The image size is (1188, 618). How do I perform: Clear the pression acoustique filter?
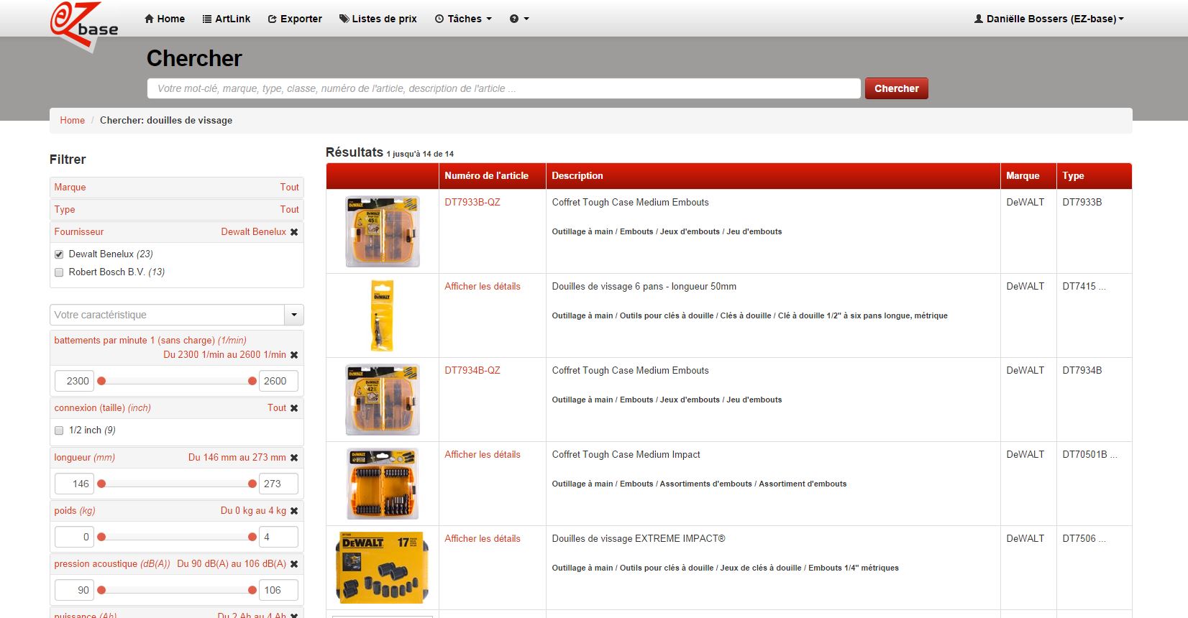click(293, 564)
